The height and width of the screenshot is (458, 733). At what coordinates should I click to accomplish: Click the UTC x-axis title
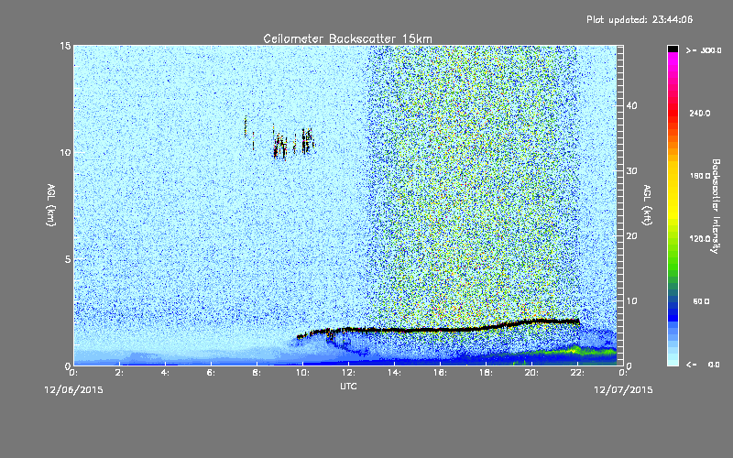click(x=348, y=386)
